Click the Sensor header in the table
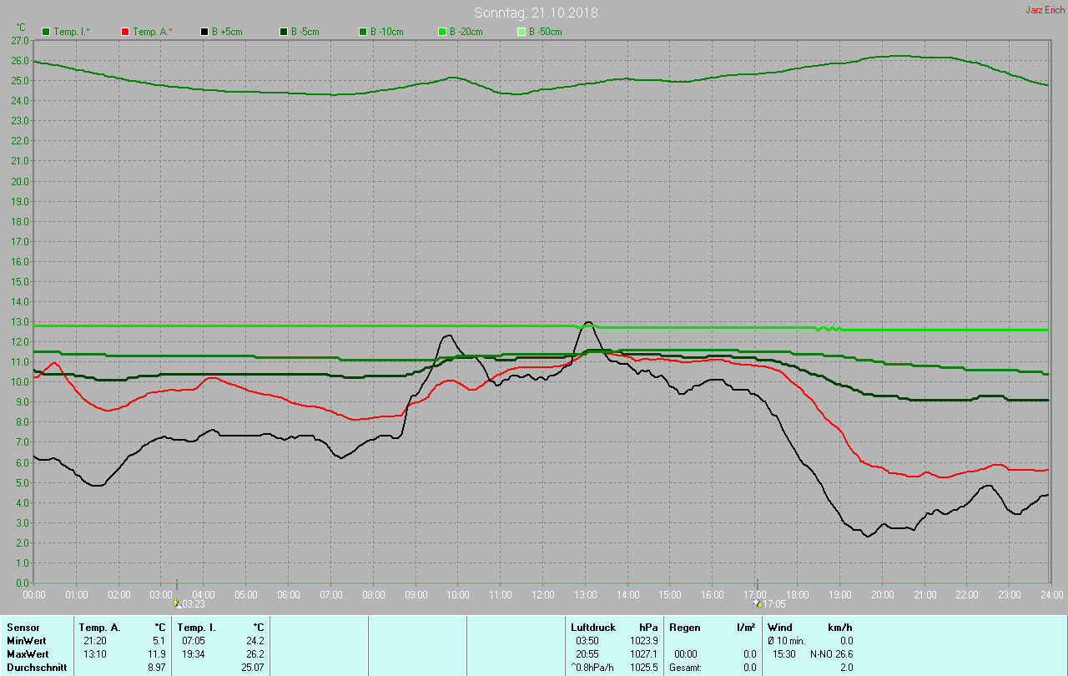Screen dimensions: 1068x676 click(x=23, y=627)
